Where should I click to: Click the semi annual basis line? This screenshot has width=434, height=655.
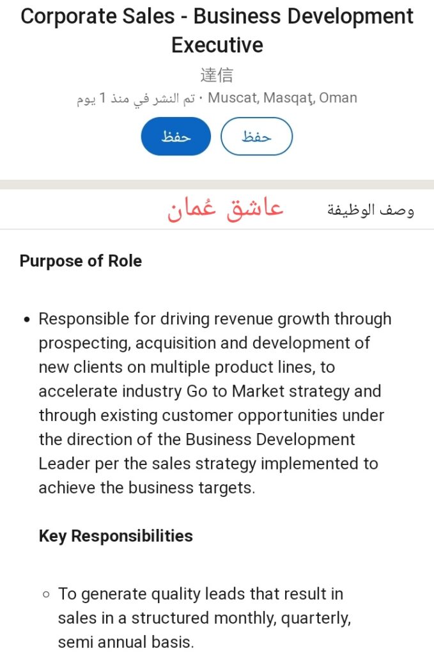125,642
